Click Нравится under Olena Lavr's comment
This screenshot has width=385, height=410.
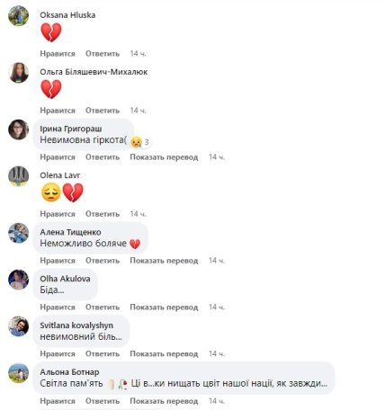pyautogui.click(x=58, y=214)
